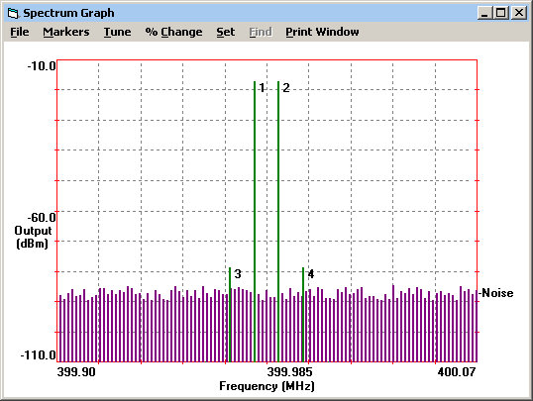
Task: Open the File menu
Action: [20, 32]
